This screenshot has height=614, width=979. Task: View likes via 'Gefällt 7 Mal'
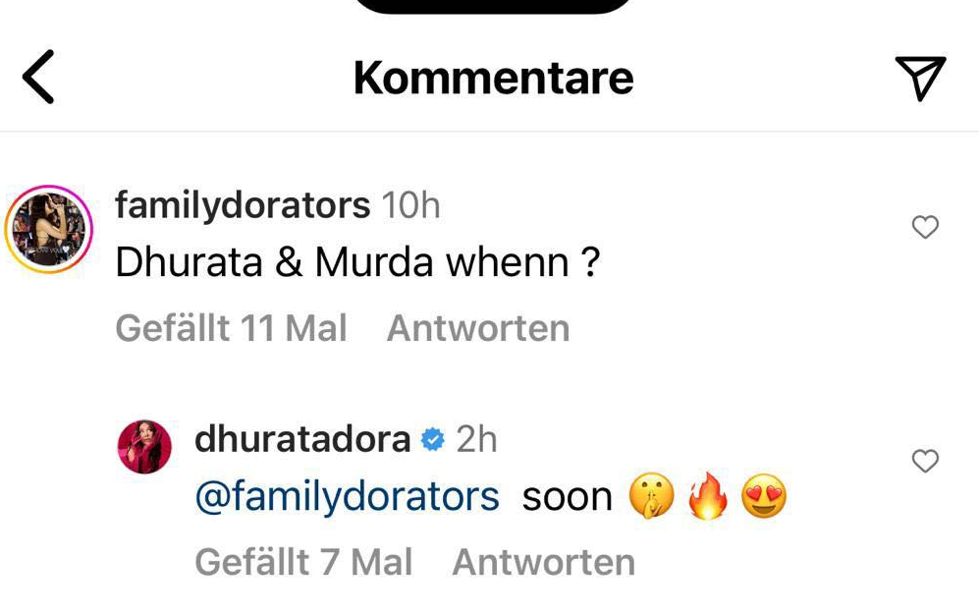[x=303, y=562]
